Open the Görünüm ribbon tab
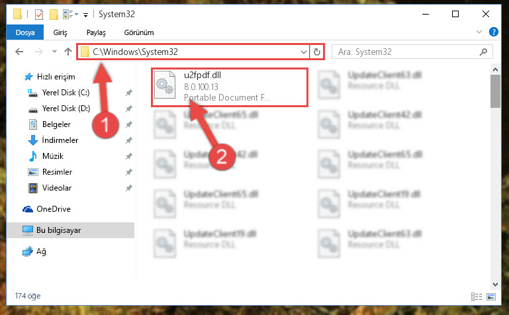Image resolution: width=509 pixels, height=315 pixels. pyautogui.click(x=139, y=32)
